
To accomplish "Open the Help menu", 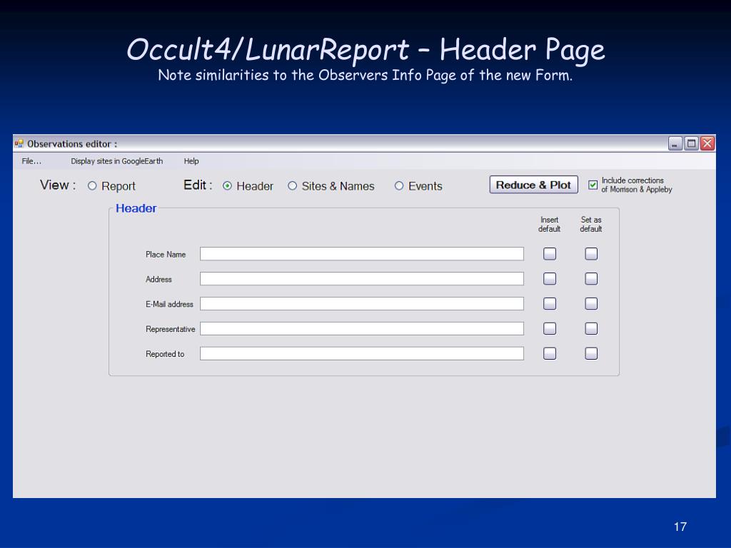I will (191, 161).
